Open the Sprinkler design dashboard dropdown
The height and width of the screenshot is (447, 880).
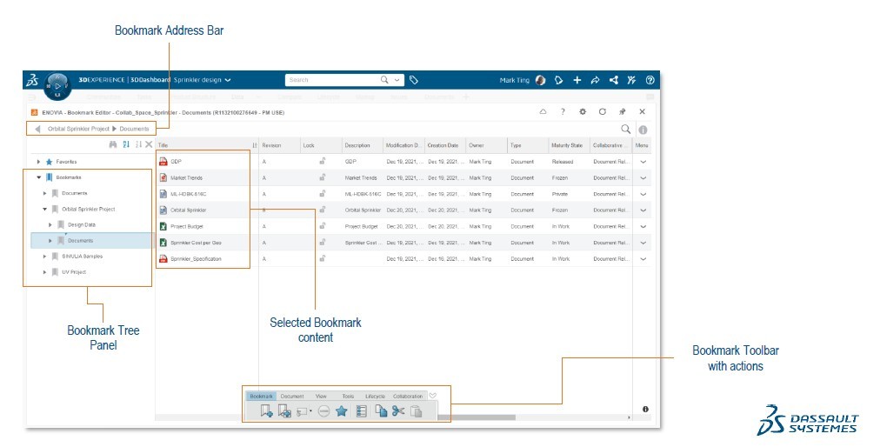[228, 80]
